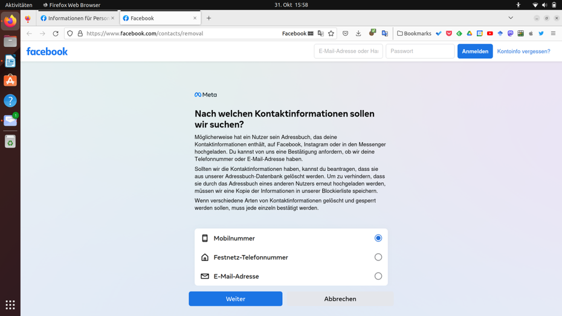Open the Google Calendar bookmark
Image resolution: width=562 pixels, height=316 pixels.
pyautogui.click(x=480, y=33)
